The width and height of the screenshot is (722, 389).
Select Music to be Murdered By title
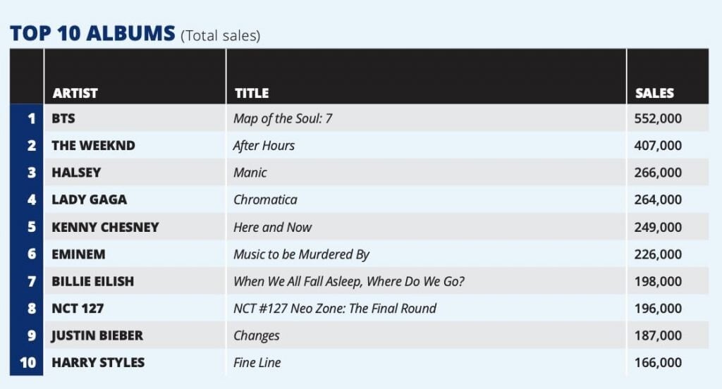(301, 254)
